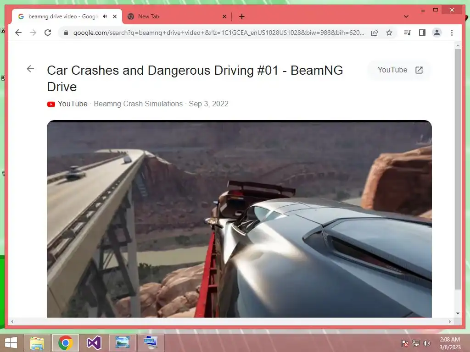Open the keyboard and monitor taskbar icon
This screenshot has height=352, width=470.
151,343
